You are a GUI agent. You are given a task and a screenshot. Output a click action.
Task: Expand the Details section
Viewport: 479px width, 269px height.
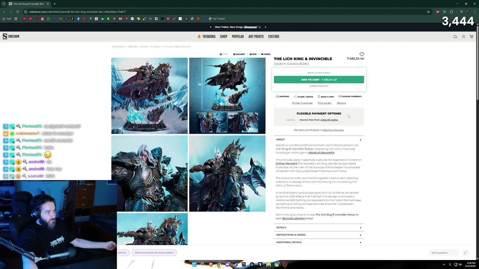coord(319,228)
